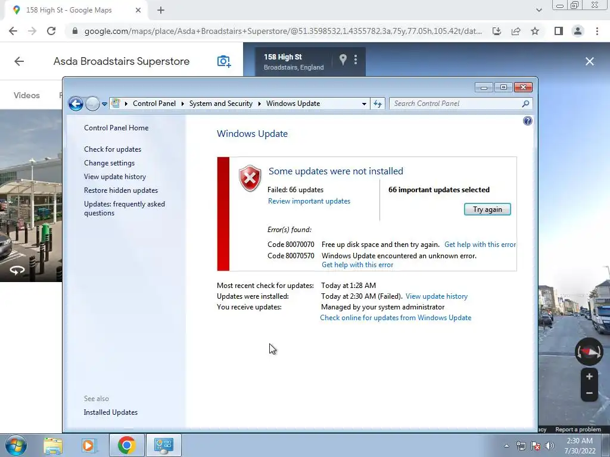Get help with error code 80070070
The width and height of the screenshot is (610, 457).
click(x=480, y=245)
